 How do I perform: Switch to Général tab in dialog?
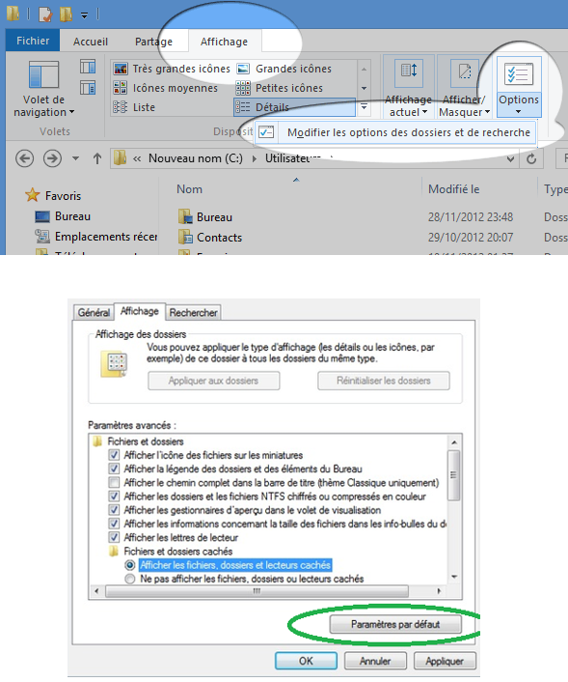coord(94,312)
